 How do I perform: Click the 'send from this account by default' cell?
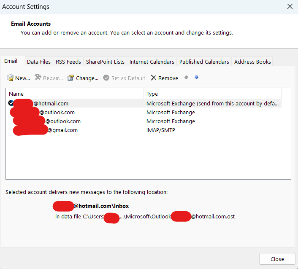click(x=212, y=103)
